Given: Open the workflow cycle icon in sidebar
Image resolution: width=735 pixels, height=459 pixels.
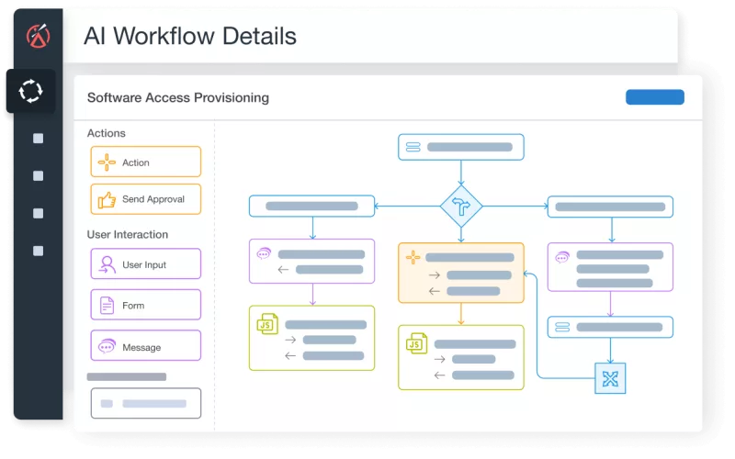Looking at the screenshot, I should coord(31,91).
